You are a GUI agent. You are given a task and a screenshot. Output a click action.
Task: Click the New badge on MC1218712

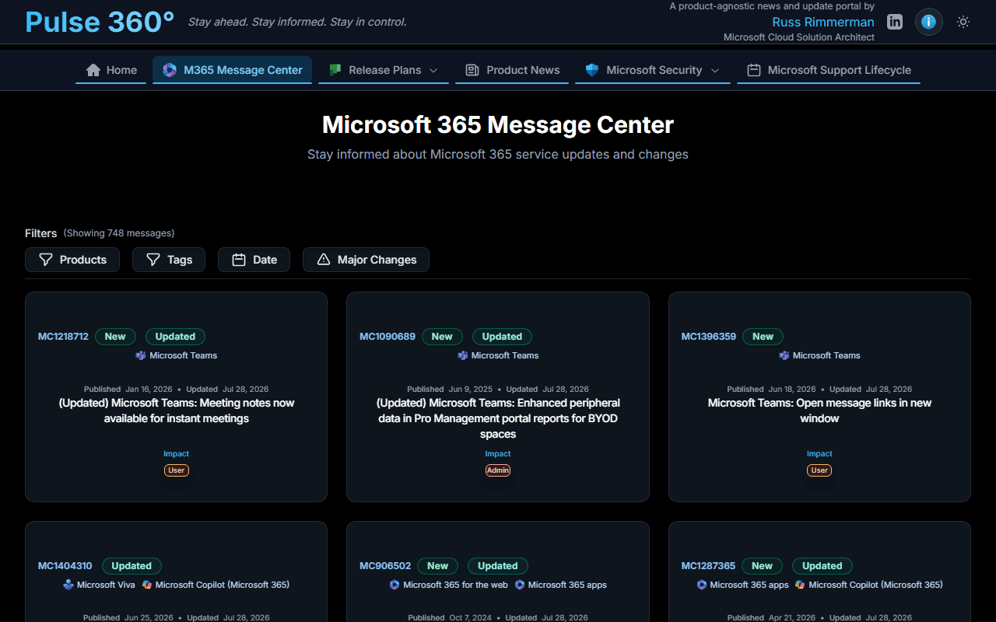[115, 337]
